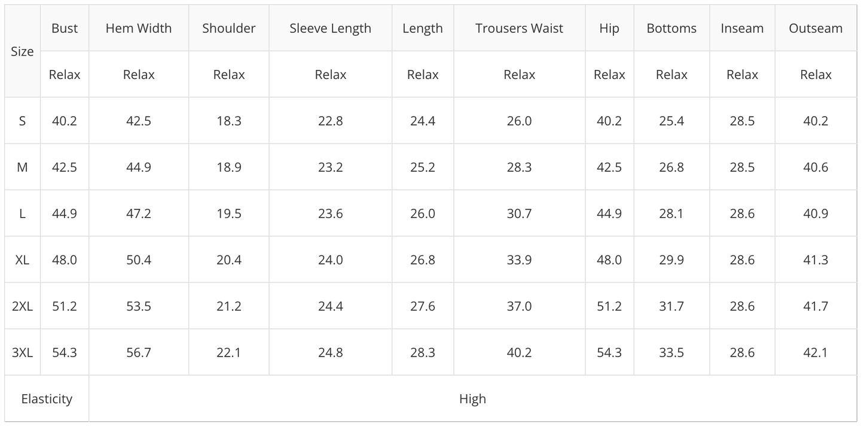The height and width of the screenshot is (426, 864).
Task: Click the Inseam column header
Action: (742, 28)
